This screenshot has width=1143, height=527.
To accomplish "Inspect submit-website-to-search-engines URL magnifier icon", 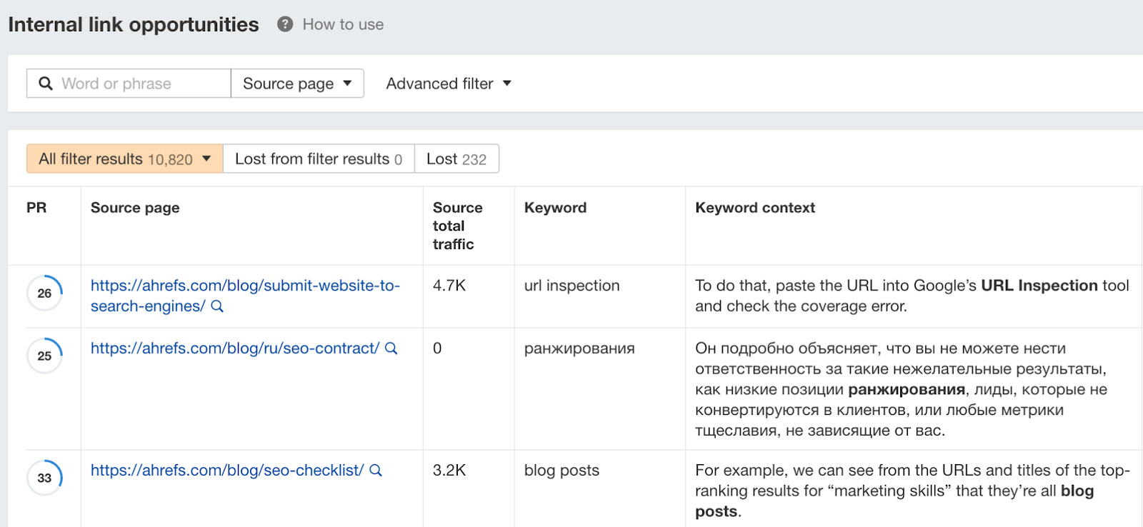I will click(218, 306).
